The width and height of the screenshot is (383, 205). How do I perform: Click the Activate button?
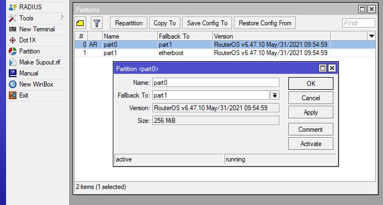[x=311, y=144]
